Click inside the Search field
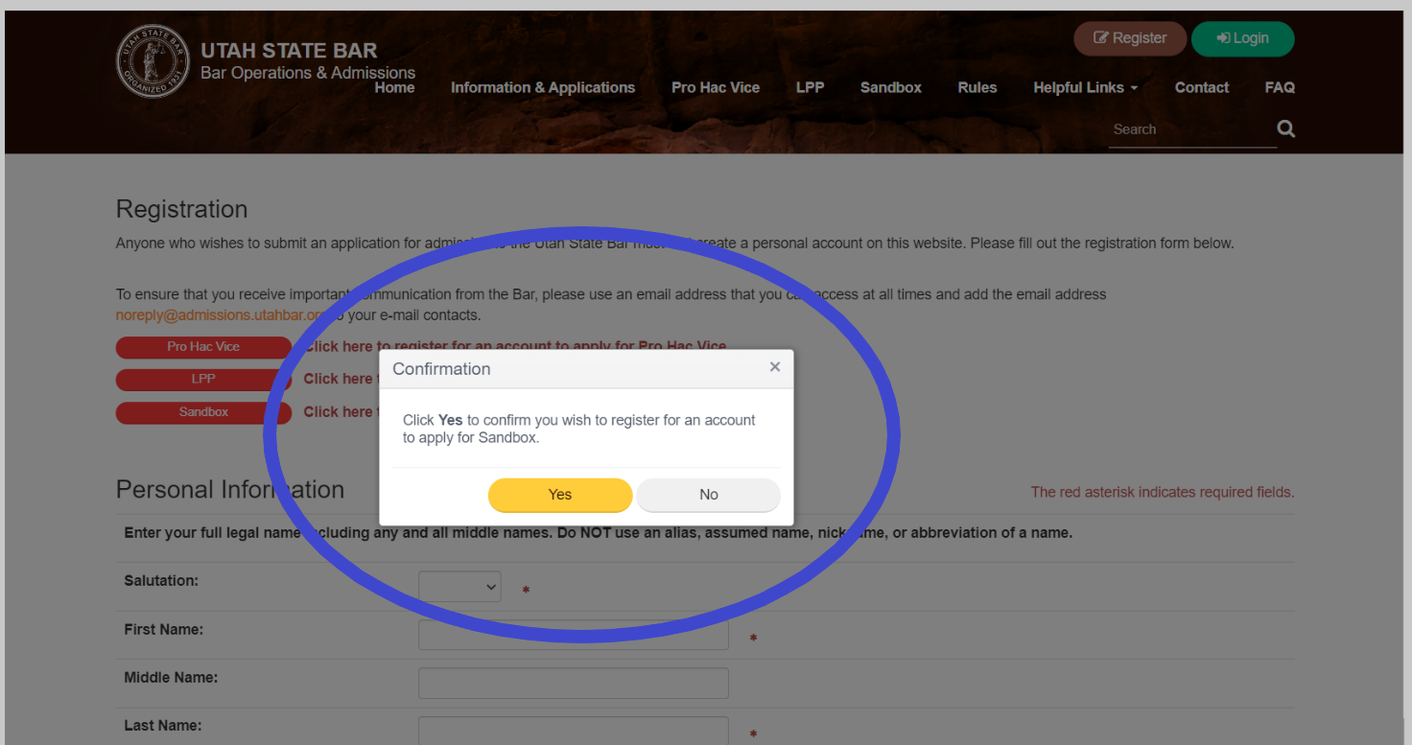Screen dimensions: 1412x745 [1189, 129]
